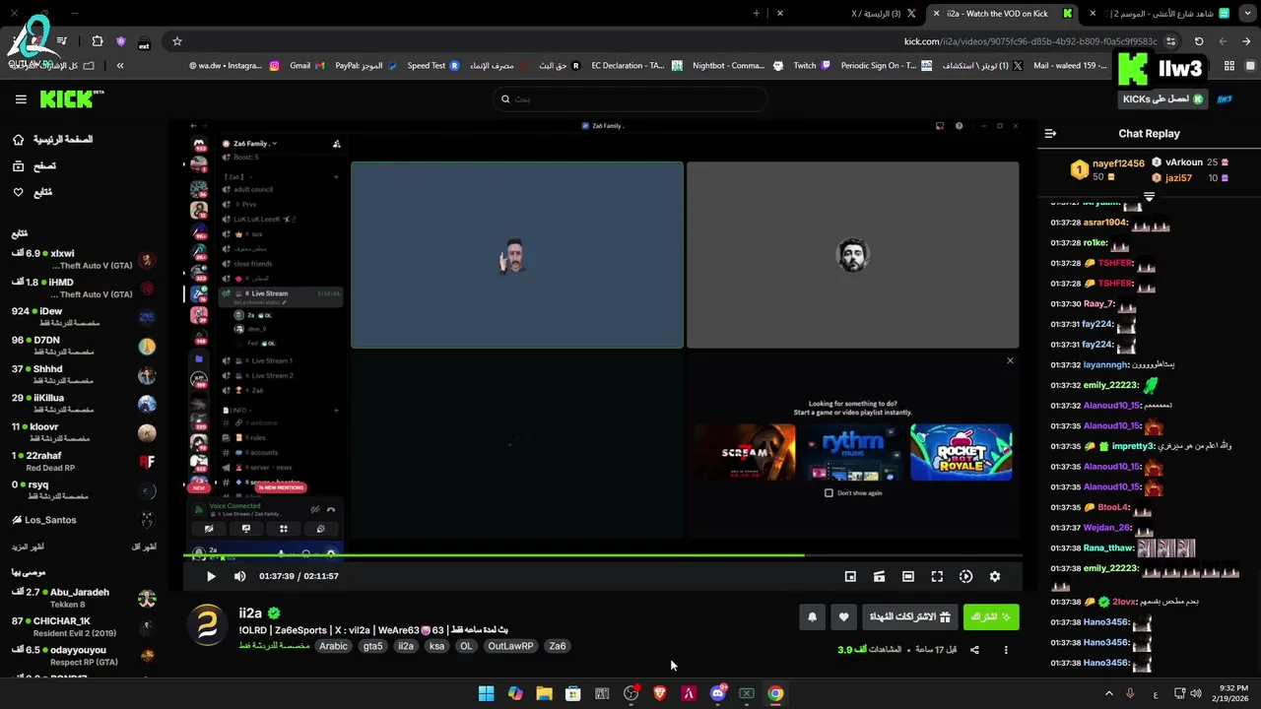Open Speed Test bookmark
1261x709 pixels.
point(432,66)
